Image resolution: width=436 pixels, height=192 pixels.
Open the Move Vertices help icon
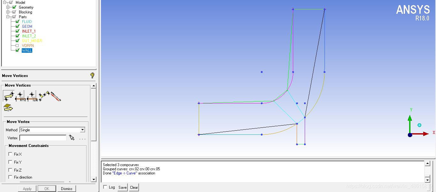point(92,76)
